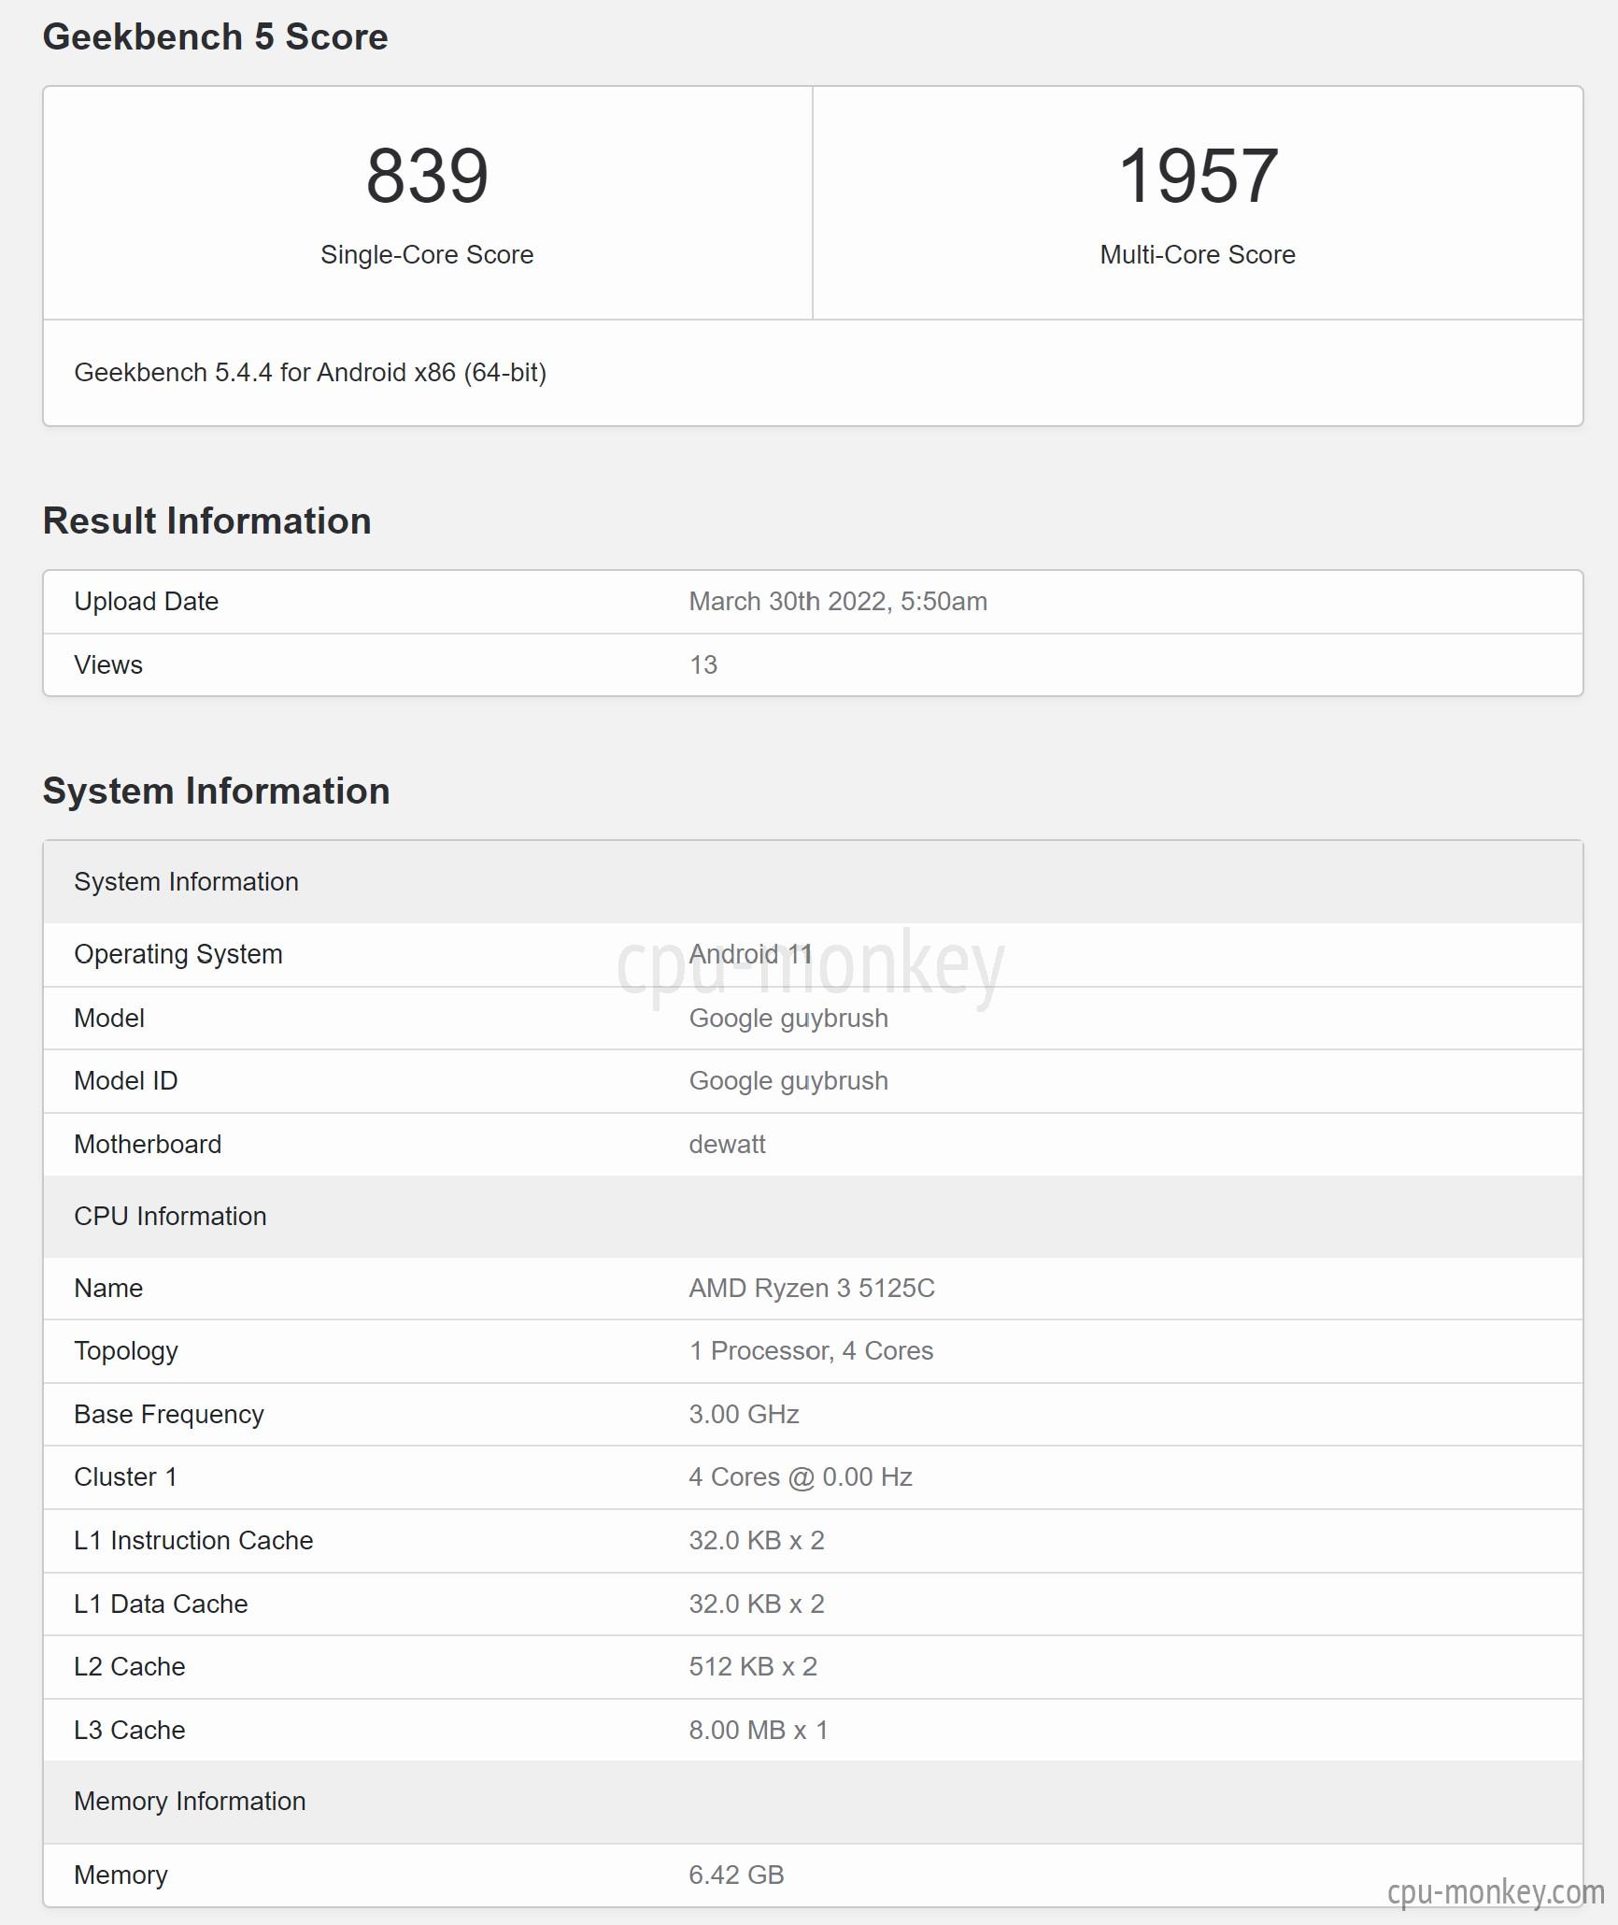Viewport: 1618px width, 1925px height.
Task: Select the AMD Ryzen 3 5125C name
Action: tap(812, 1288)
